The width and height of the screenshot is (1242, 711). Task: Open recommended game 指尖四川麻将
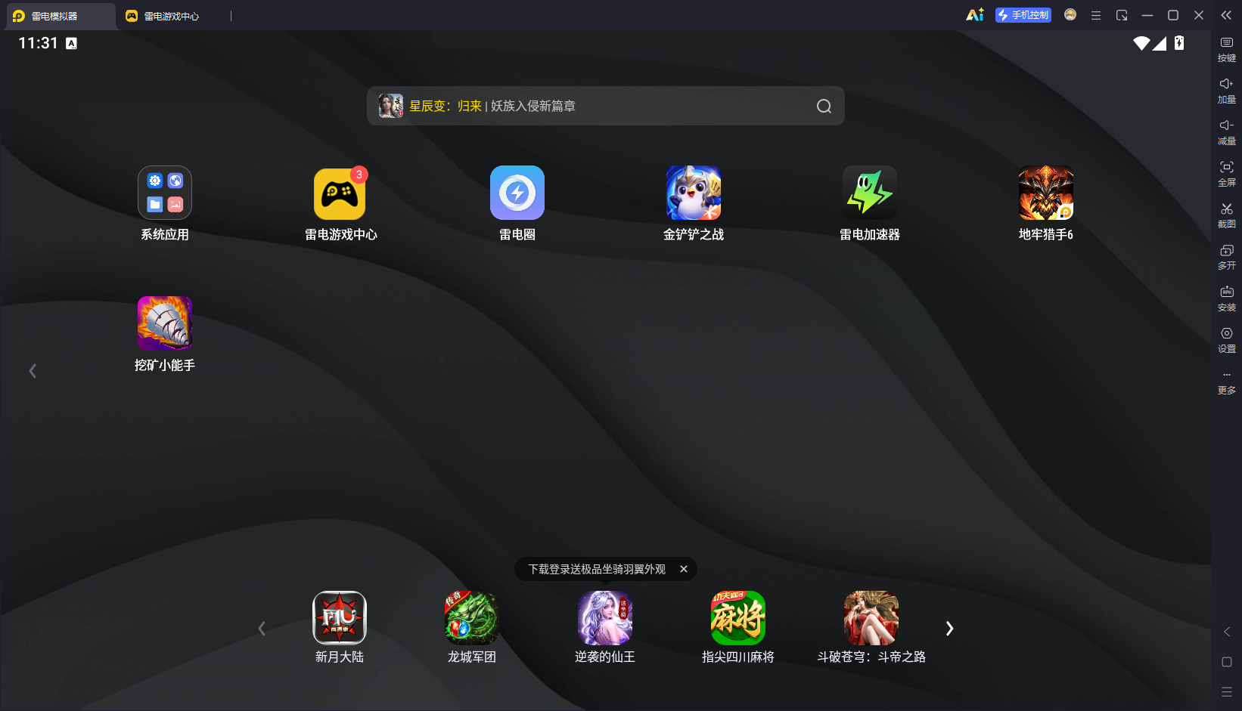click(738, 618)
